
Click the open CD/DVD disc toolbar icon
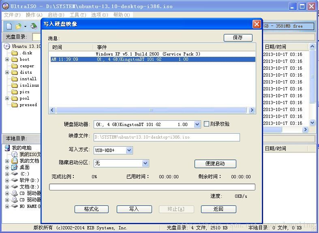pos(34,26)
